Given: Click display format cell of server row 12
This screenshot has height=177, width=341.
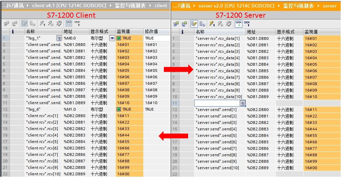Looking at the screenshot, I should click(x=289, y=110).
